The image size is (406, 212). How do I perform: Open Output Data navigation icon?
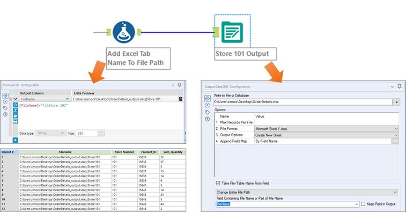coord(207,105)
